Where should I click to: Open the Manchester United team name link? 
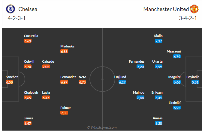click(x=166, y=9)
